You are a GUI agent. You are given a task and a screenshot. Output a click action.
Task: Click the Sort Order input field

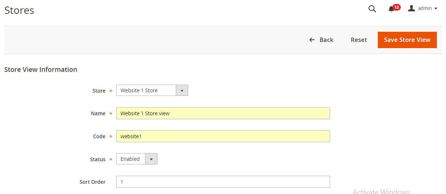pos(223,182)
